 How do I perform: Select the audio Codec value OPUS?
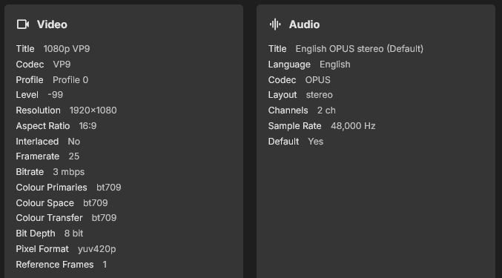pos(317,79)
